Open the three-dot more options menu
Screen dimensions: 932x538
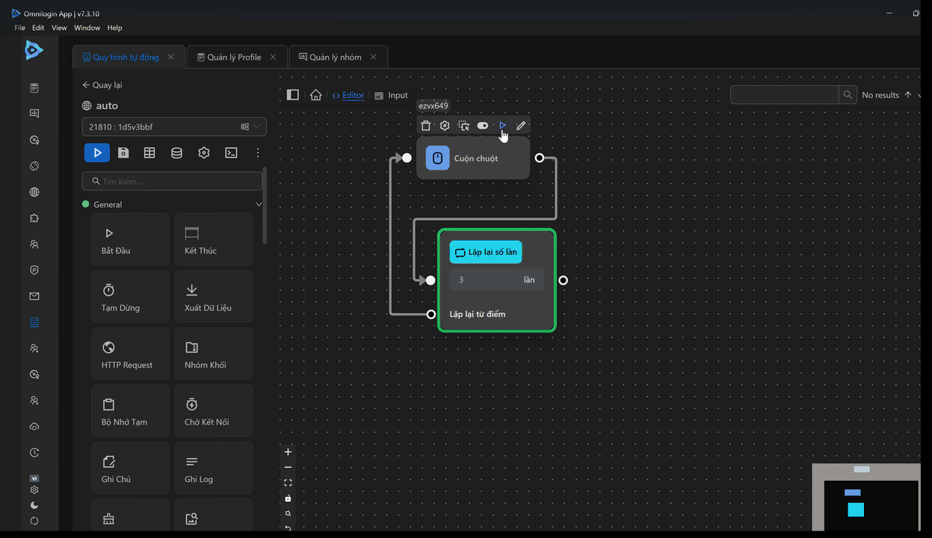tap(258, 152)
